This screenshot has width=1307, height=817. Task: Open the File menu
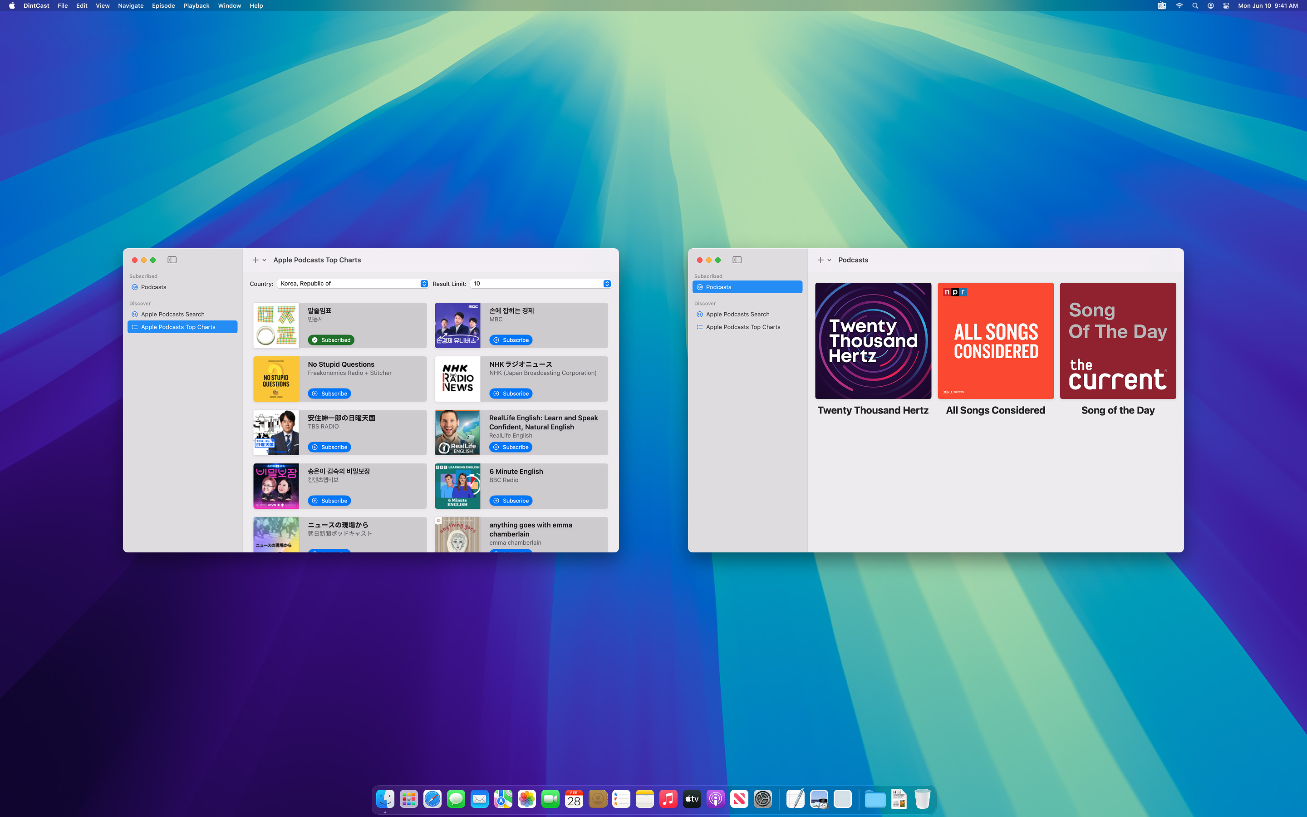click(63, 5)
